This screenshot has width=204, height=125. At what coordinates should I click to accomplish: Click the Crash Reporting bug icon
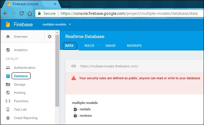[8, 118]
